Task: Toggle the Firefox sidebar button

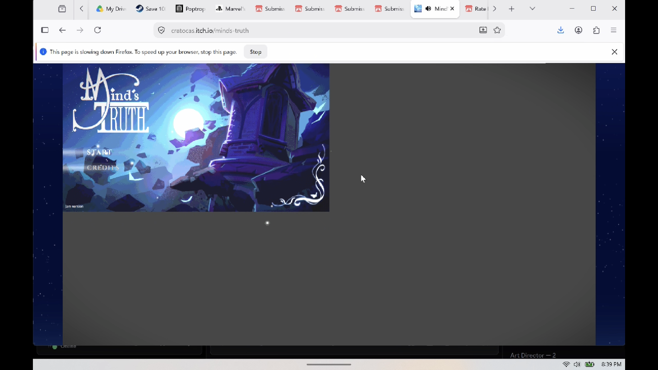Action: [45, 30]
